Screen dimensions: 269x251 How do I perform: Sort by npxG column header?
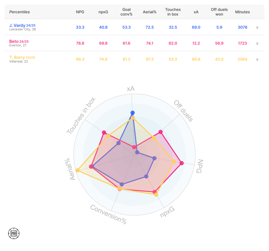tap(103, 12)
